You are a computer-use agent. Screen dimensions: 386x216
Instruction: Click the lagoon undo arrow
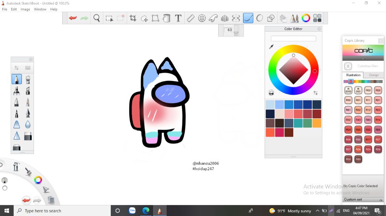click(x=26, y=200)
